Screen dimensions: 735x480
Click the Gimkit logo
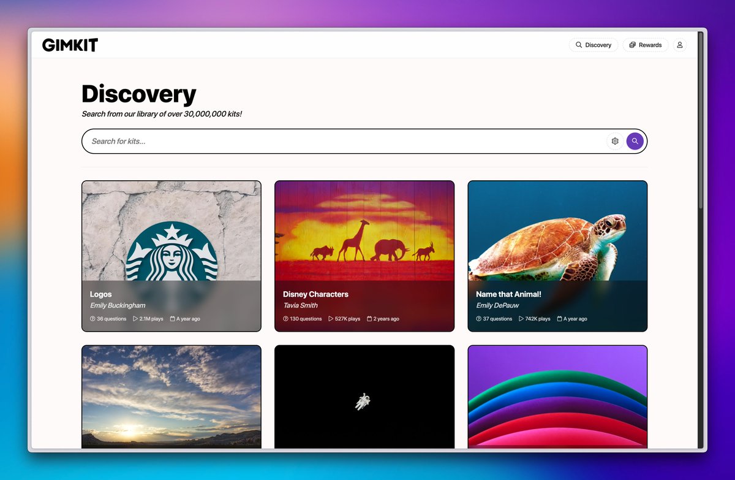70,45
